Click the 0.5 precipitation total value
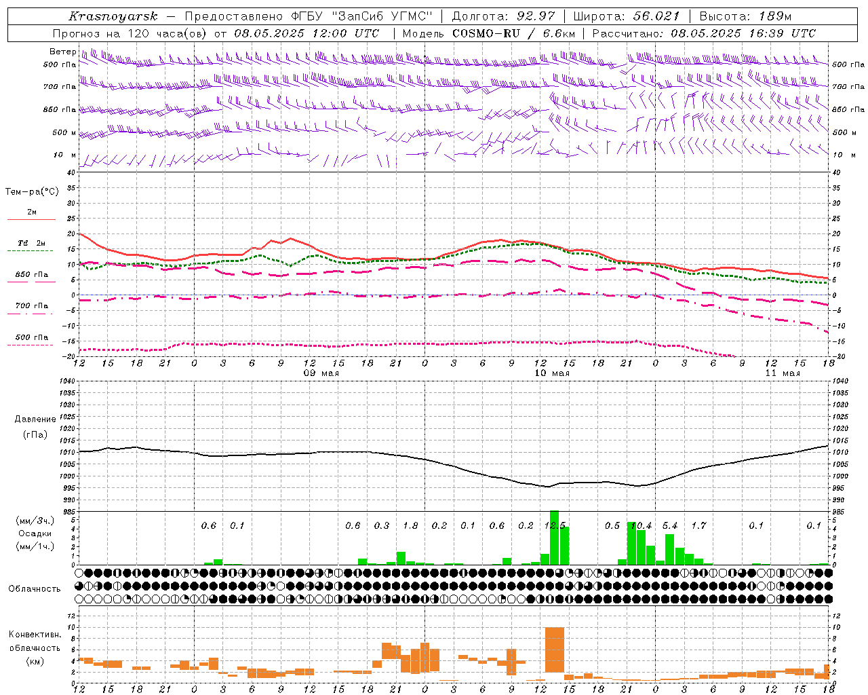The width and height of the screenshot is (868, 695). click(612, 525)
